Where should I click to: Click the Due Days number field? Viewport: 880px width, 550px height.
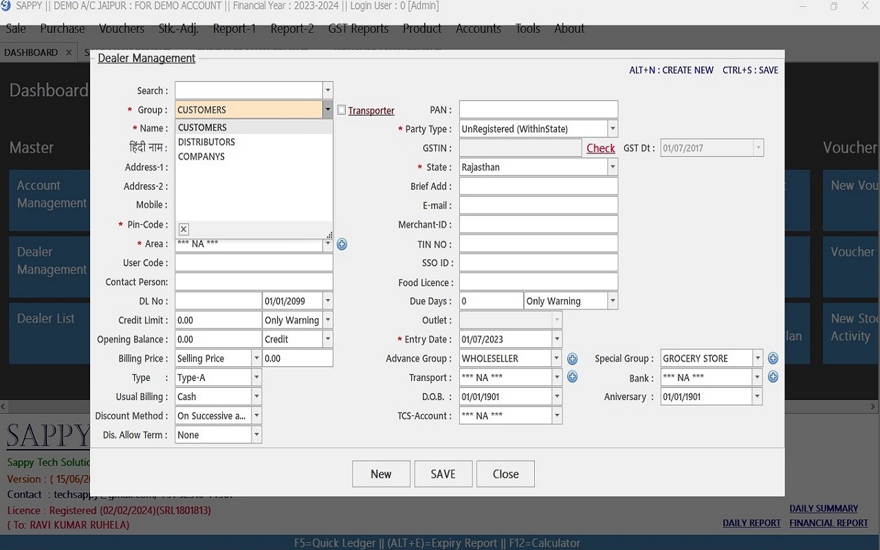(491, 301)
